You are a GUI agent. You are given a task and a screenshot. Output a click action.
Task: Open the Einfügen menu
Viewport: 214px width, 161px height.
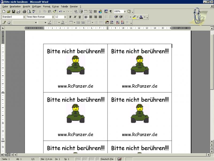[x=36, y=6]
